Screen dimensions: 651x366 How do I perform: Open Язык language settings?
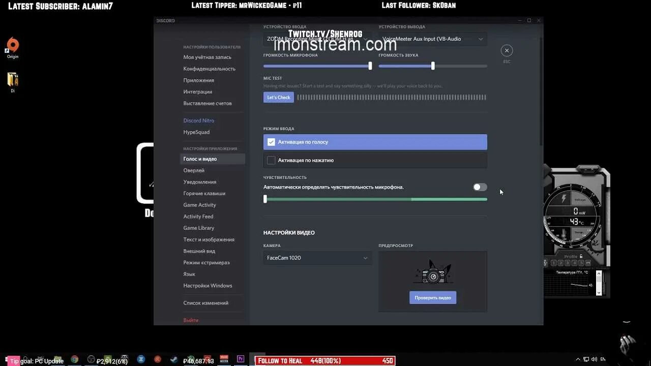click(x=189, y=274)
